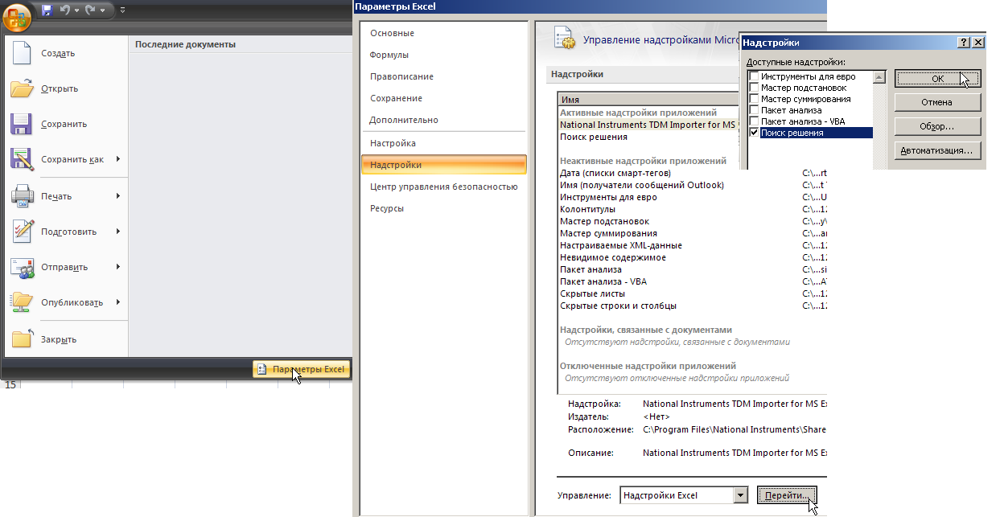This screenshot has height=517, width=1000.
Task: Click the Publish icon beside Опубликовать
Action: point(22,302)
